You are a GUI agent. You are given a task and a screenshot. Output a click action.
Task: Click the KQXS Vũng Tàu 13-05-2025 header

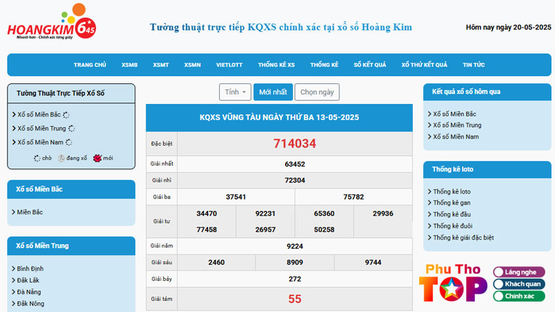pos(280,118)
